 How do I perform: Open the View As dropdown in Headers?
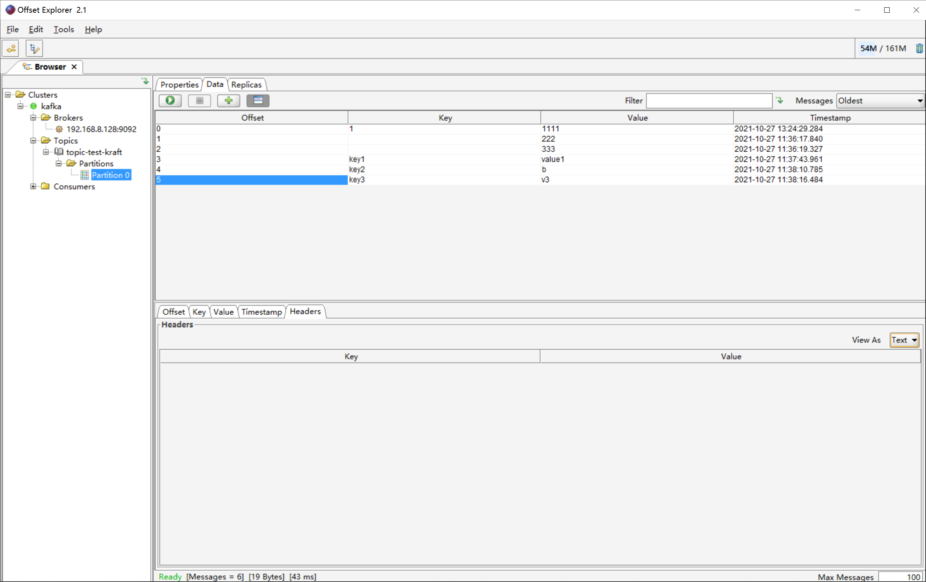pos(905,339)
